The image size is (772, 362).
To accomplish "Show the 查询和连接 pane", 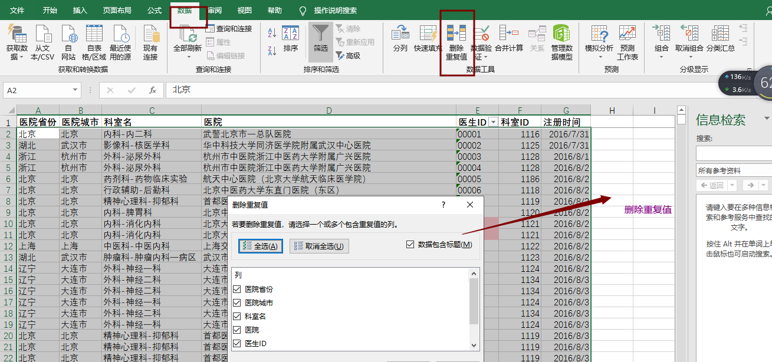I will click(229, 28).
